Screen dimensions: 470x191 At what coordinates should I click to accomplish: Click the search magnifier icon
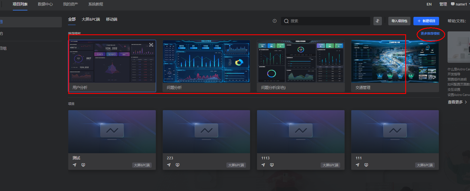pyautogui.click(x=286, y=21)
